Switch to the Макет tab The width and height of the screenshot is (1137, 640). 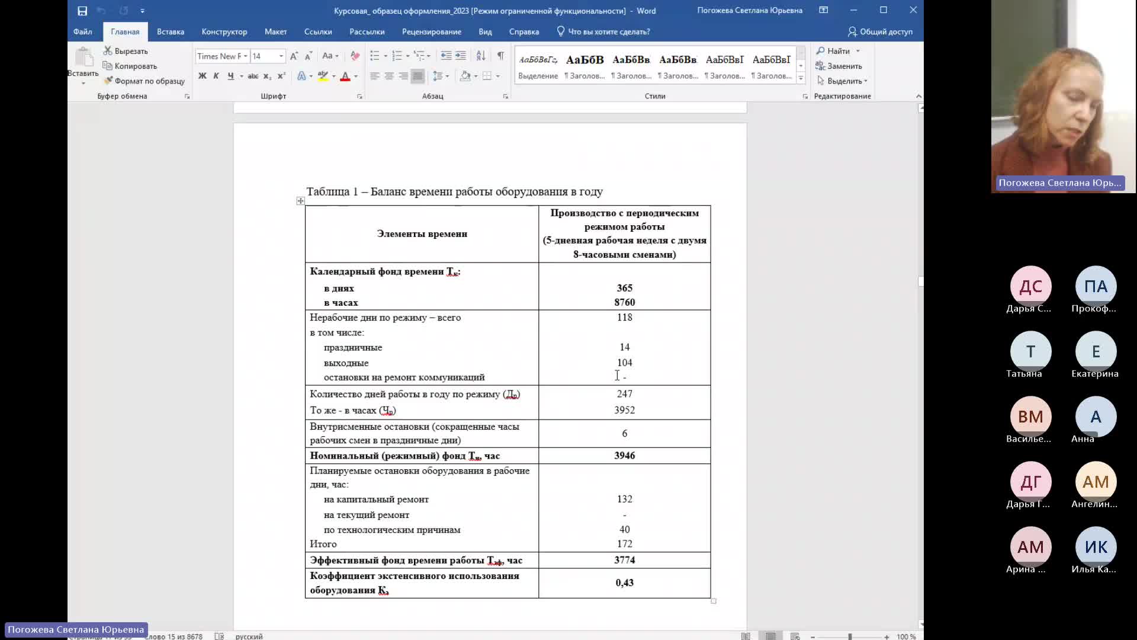[x=275, y=31]
